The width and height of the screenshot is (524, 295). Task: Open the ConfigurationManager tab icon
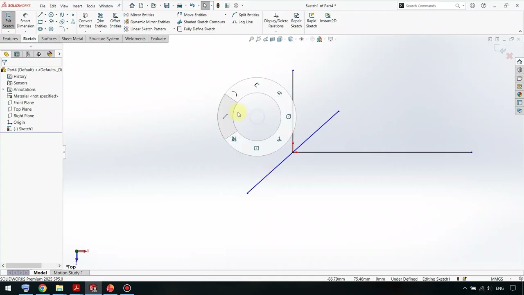pos(28,54)
